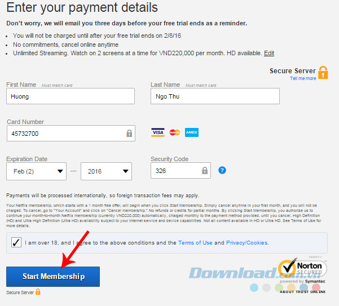The width and height of the screenshot is (339, 306).
Task: Click the Last Name input field
Action: [x=215, y=96]
